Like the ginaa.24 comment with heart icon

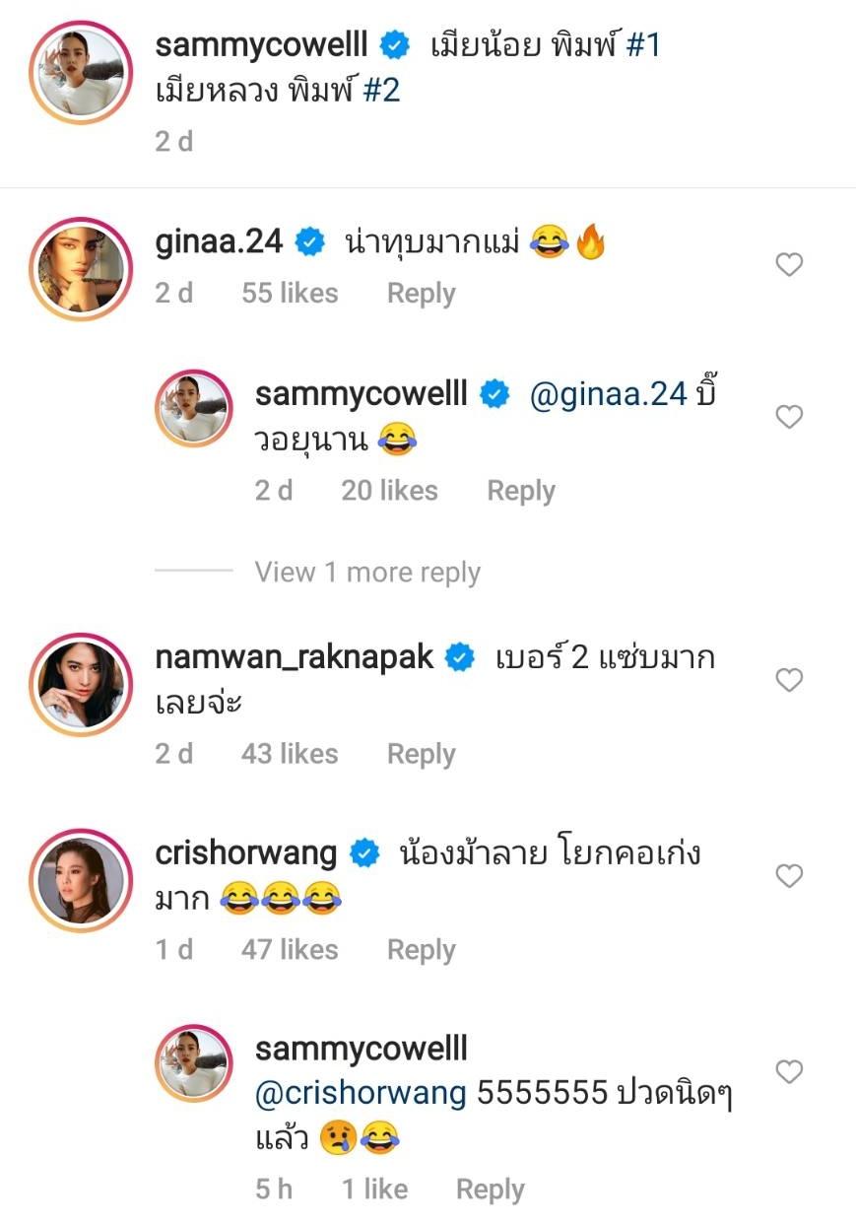[789, 264]
